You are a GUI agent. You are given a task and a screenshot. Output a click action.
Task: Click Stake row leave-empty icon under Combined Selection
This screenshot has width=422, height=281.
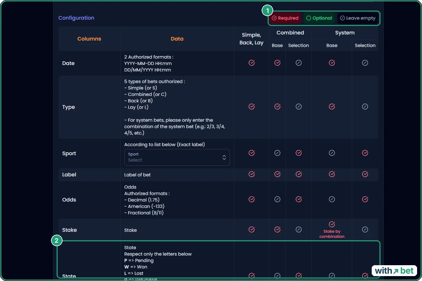coord(299,229)
